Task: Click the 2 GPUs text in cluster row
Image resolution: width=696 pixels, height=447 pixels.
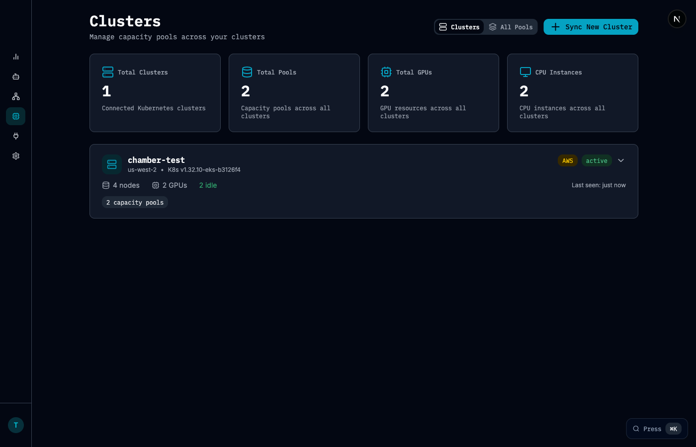Action: [x=175, y=185]
